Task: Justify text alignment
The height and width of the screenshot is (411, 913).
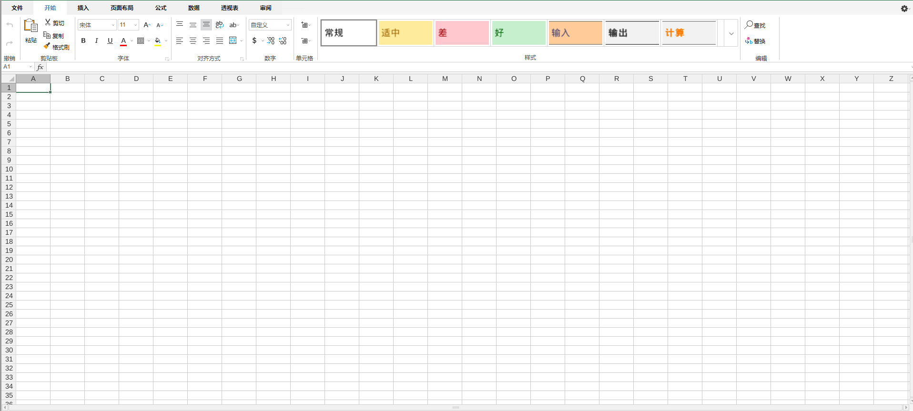Action: pos(220,41)
